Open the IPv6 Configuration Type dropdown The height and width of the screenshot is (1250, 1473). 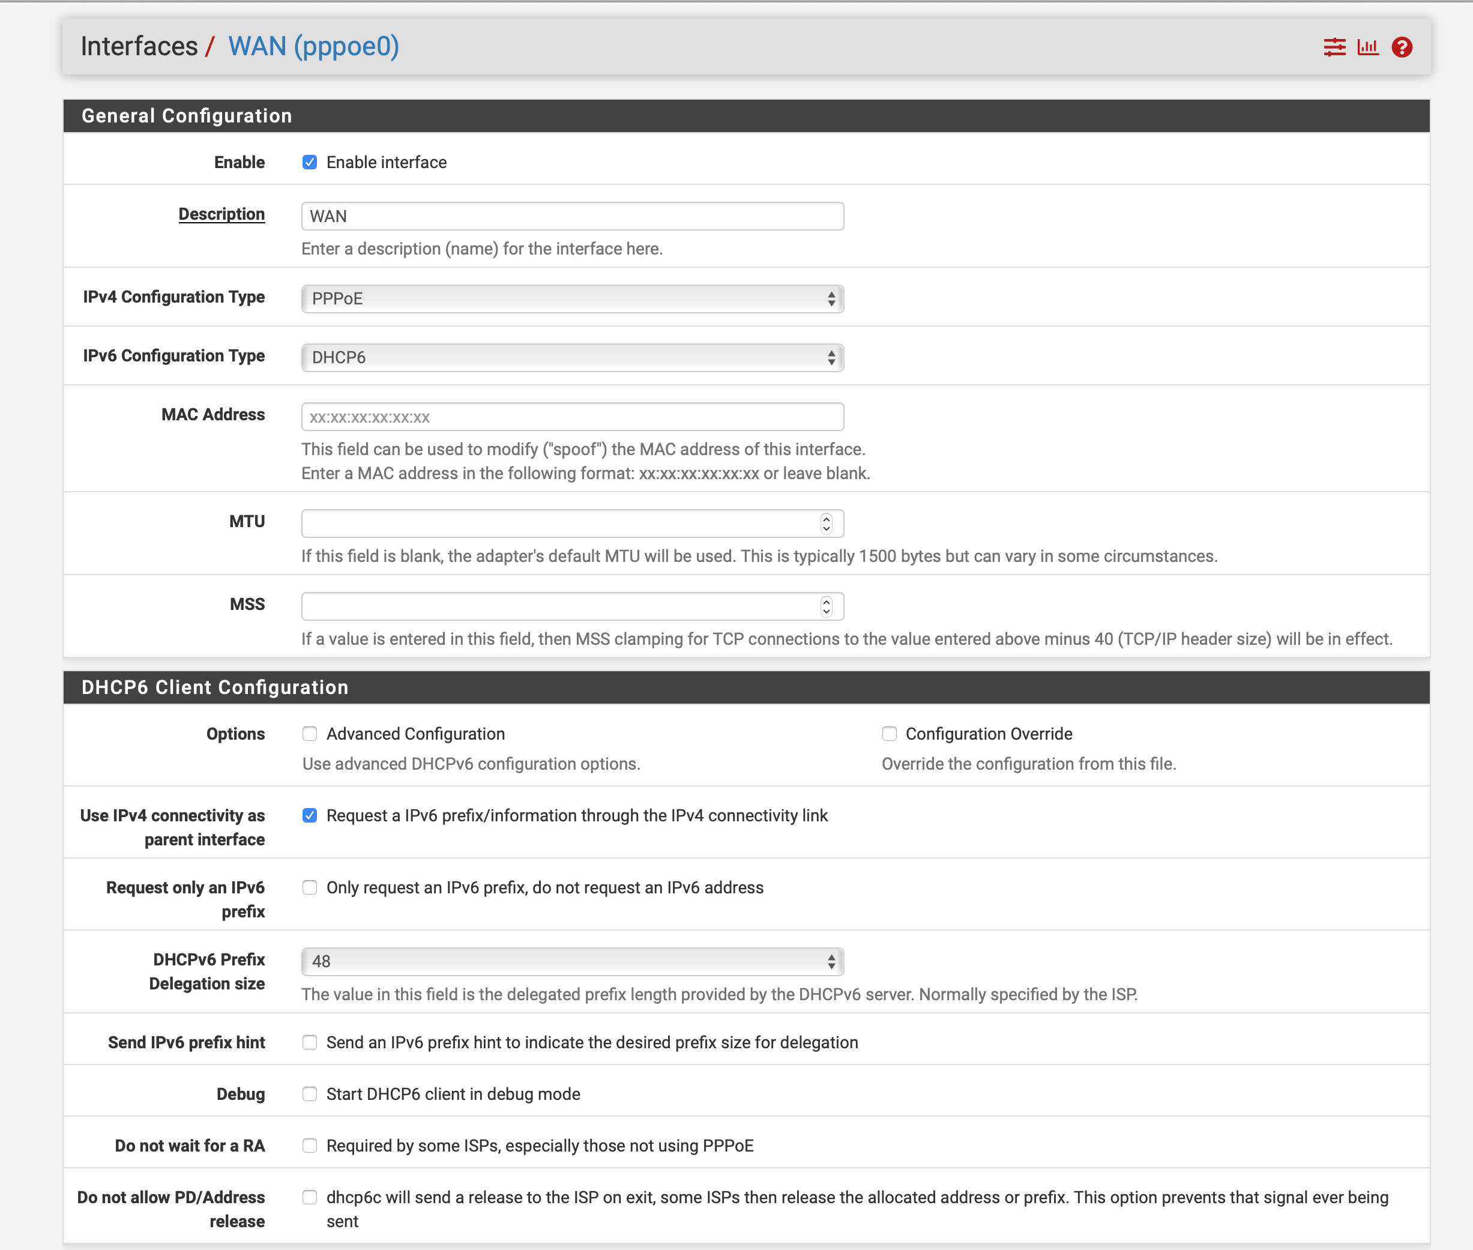(573, 358)
